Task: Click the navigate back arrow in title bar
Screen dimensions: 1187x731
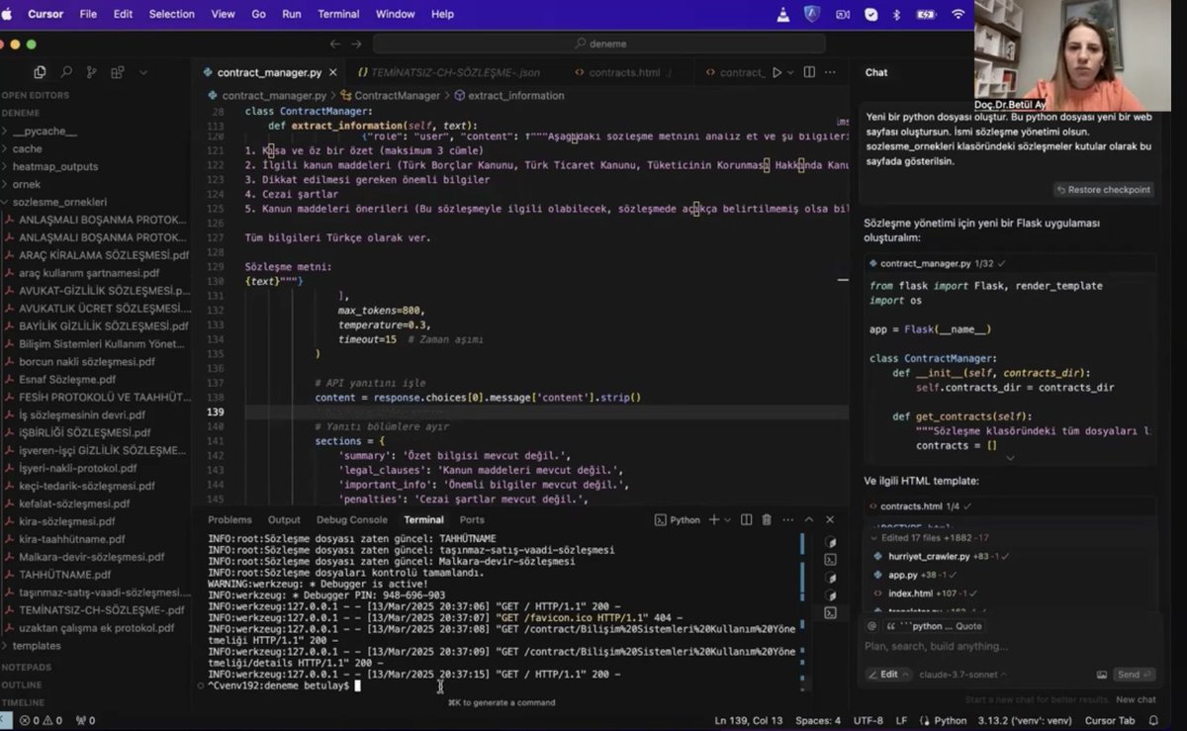Action: point(334,44)
